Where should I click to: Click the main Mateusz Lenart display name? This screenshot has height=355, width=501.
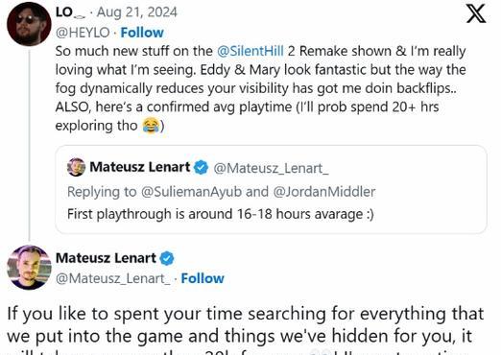pyautogui.click(x=106, y=258)
